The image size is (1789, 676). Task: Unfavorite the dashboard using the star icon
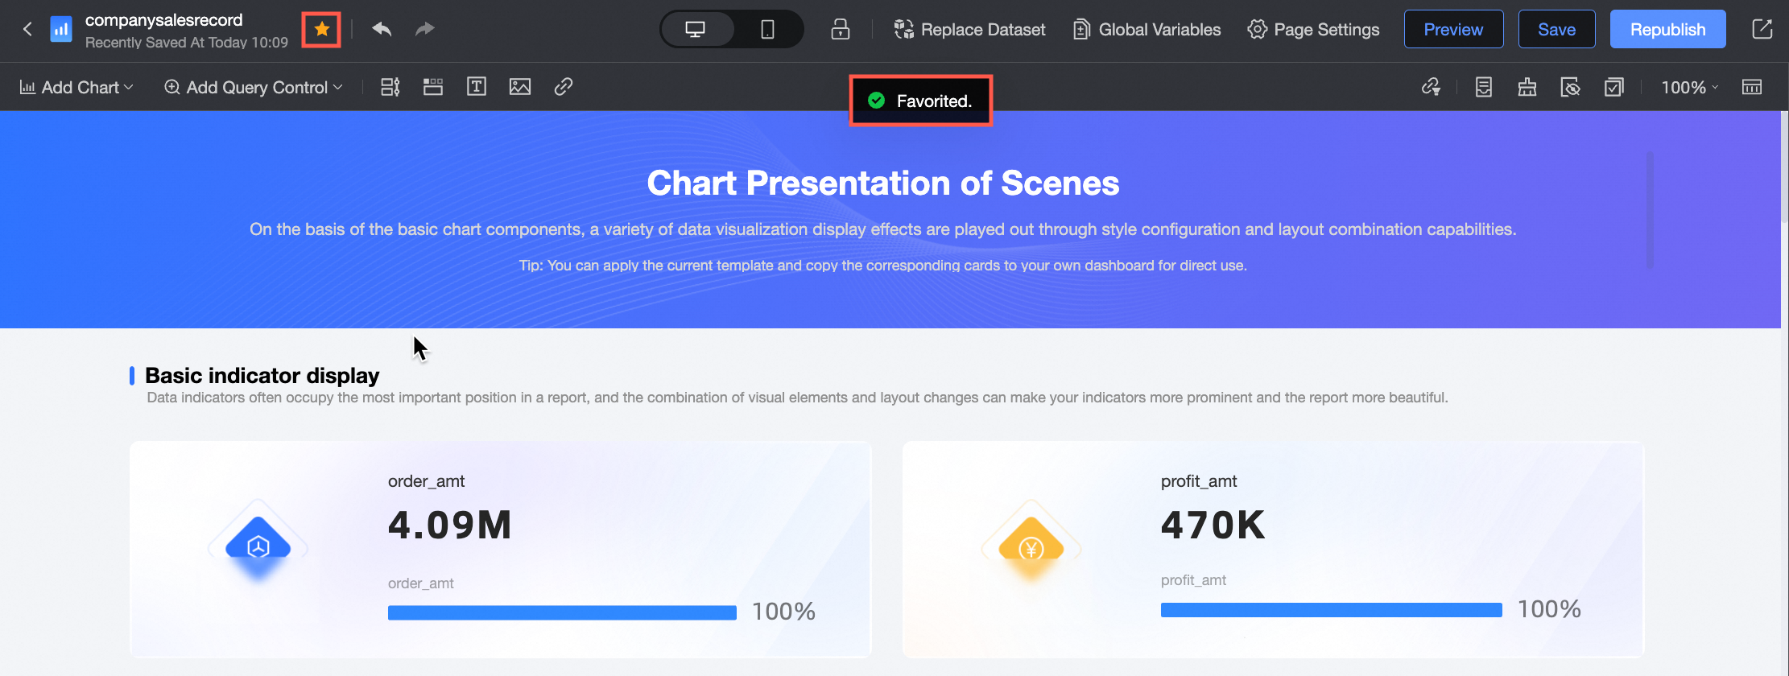tap(321, 30)
